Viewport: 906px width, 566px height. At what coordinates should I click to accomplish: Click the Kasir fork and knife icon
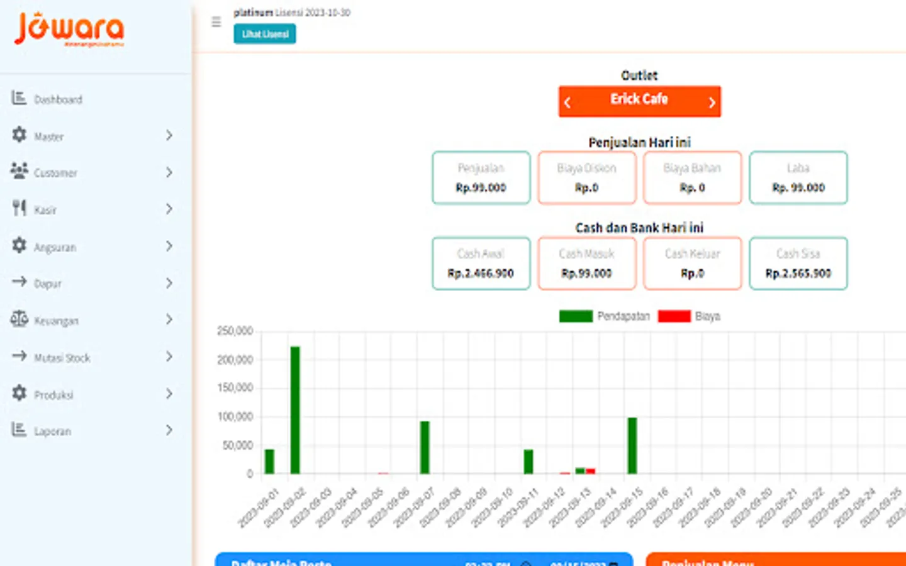tap(20, 208)
